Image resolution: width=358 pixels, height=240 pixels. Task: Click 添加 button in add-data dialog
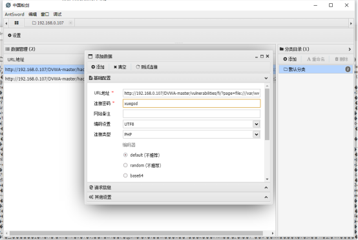pos(98,67)
